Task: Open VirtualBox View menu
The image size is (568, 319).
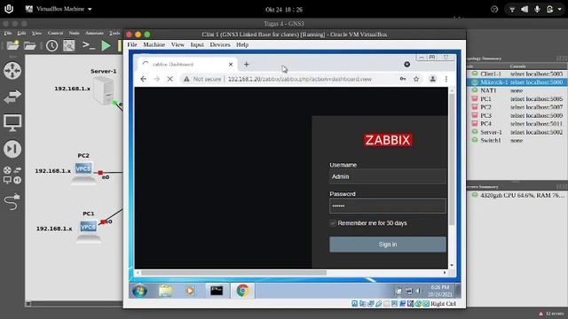Action: (177, 44)
